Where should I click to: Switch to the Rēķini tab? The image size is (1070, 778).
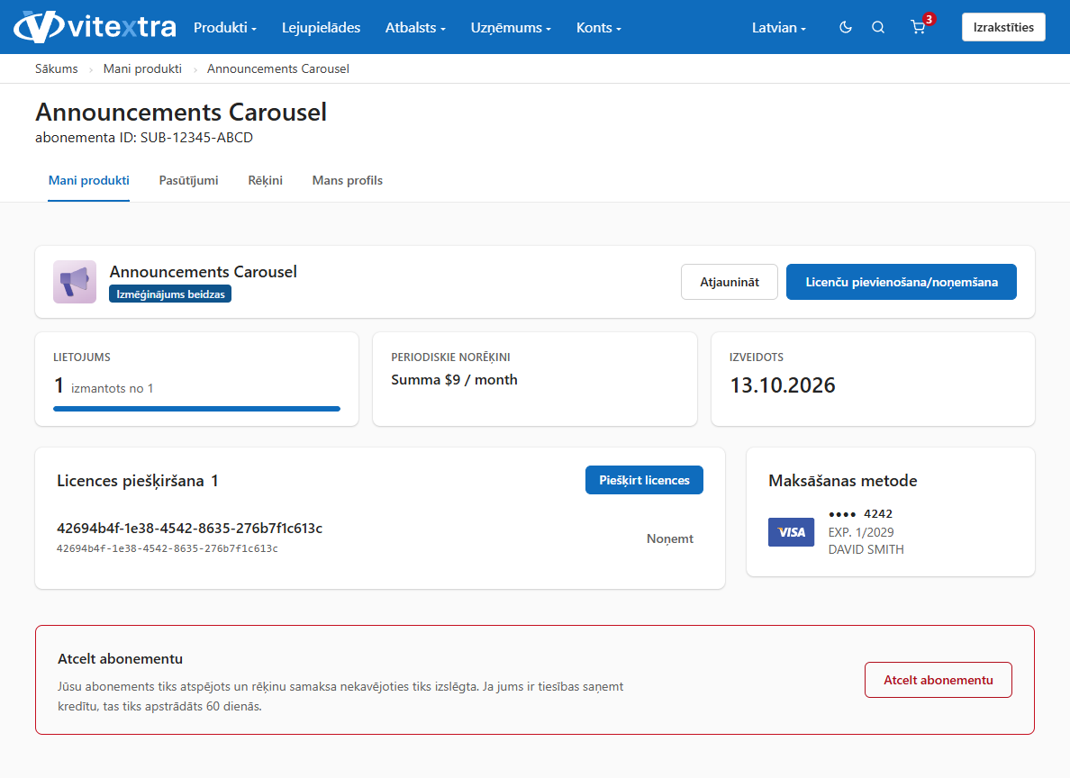point(266,180)
